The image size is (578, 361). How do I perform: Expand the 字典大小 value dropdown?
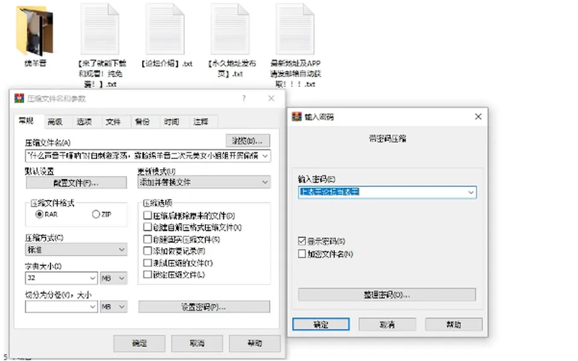tap(93, 278)
